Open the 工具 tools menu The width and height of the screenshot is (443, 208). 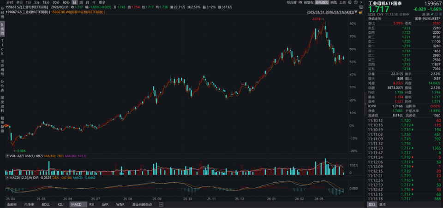click(342, 2)
